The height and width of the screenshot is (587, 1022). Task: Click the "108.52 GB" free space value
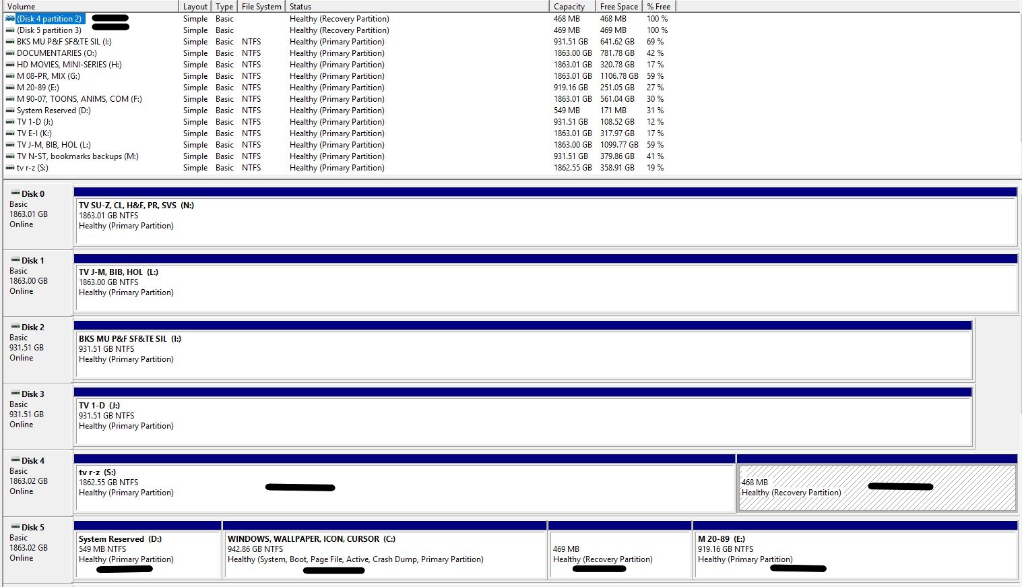pyautogui.click(x=617, y=122)
